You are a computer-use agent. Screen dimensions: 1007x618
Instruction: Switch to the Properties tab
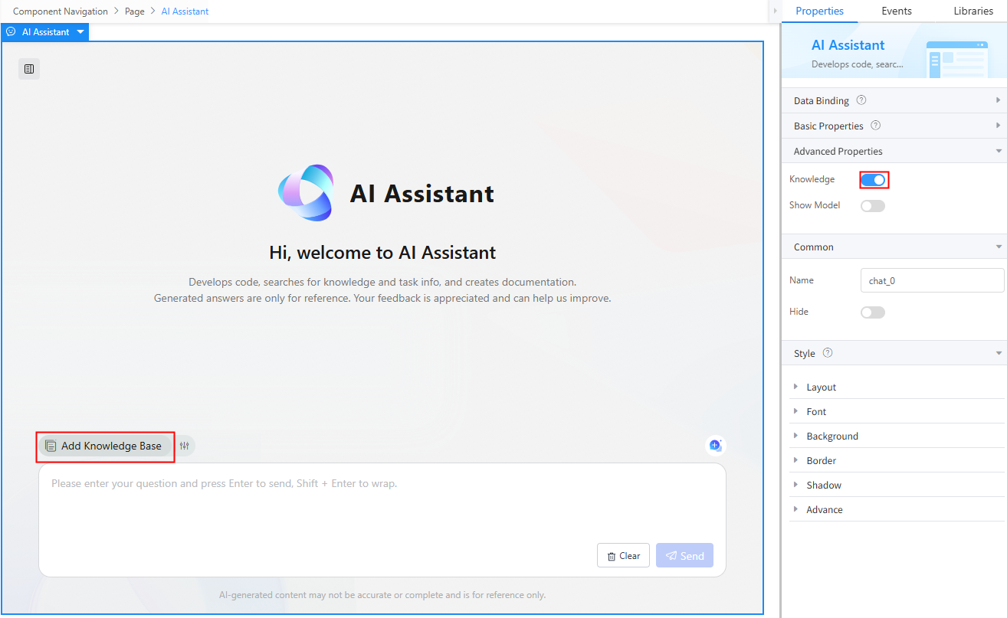pos(819,11)
